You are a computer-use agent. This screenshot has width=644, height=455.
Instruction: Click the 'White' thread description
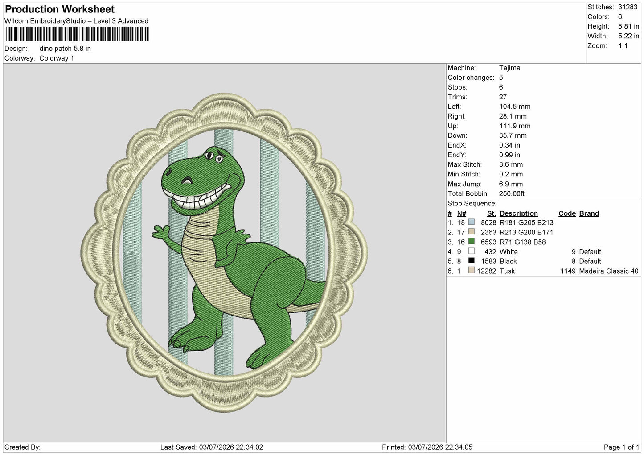(509, 252)
